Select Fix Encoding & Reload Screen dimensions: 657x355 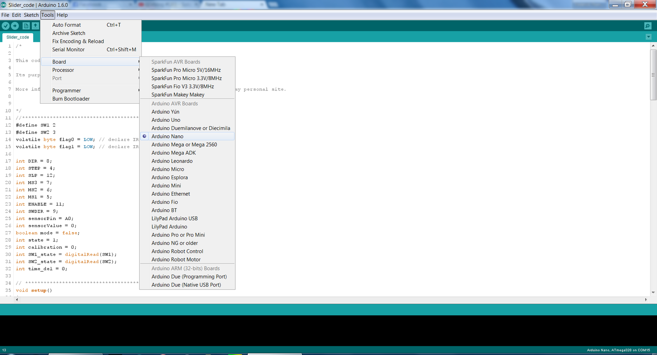click(x=91, y=41)
